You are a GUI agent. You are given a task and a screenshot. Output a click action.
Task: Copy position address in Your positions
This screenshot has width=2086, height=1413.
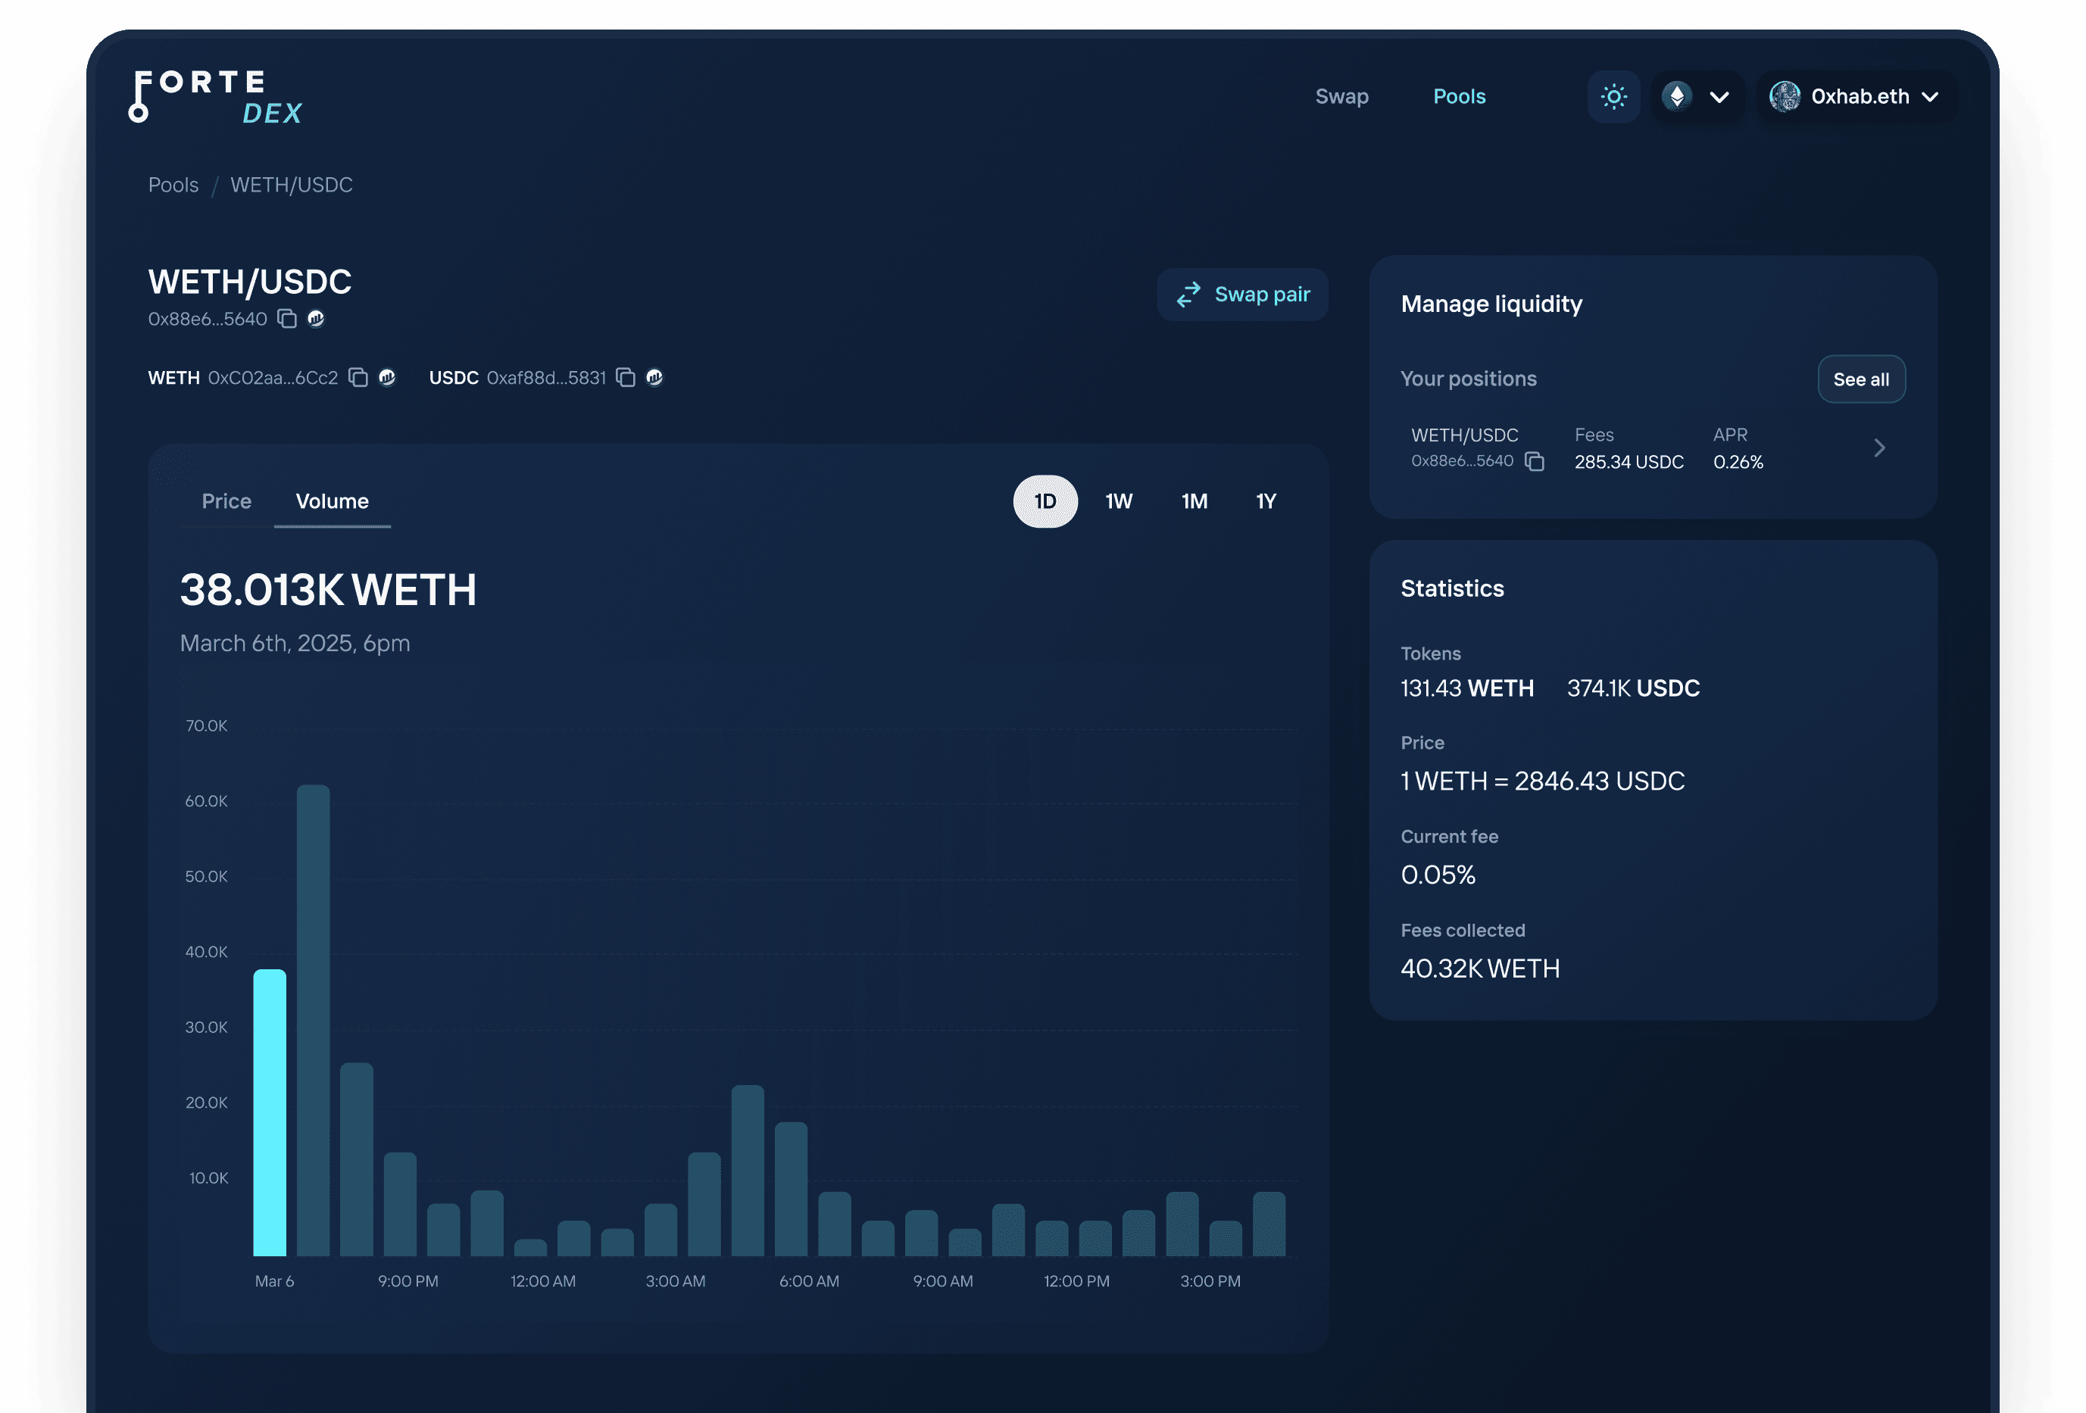1535,461
